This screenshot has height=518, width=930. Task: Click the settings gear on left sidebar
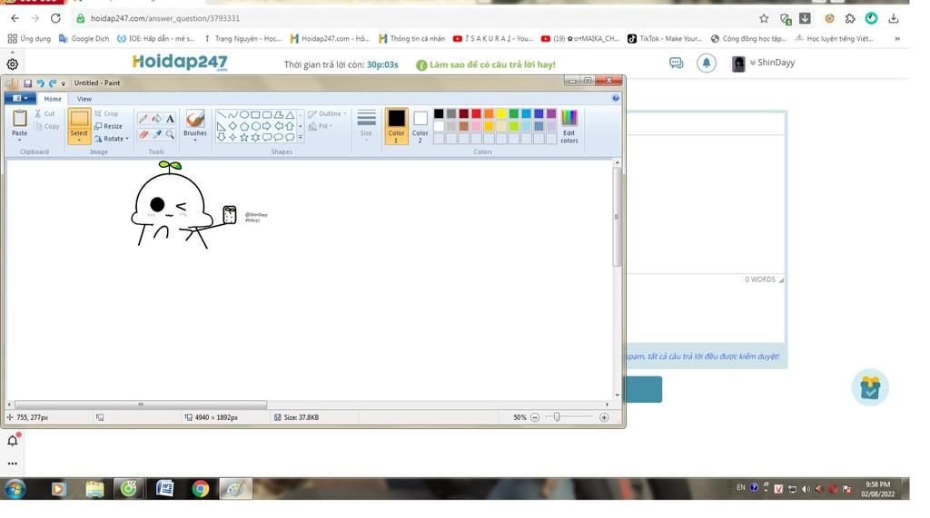coord(13,64)
